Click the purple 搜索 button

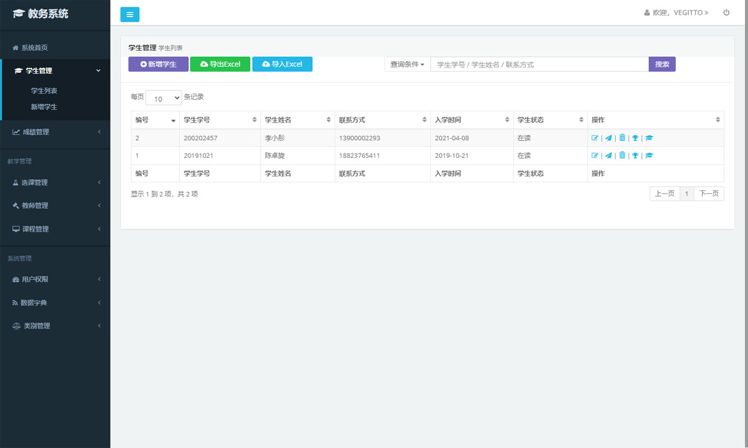coord(662,64)
